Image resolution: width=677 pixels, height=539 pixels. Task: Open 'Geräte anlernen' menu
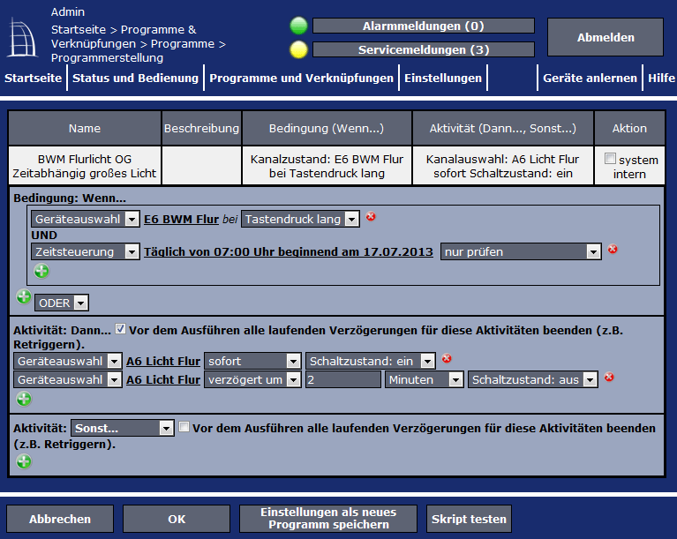pos(590,78)
